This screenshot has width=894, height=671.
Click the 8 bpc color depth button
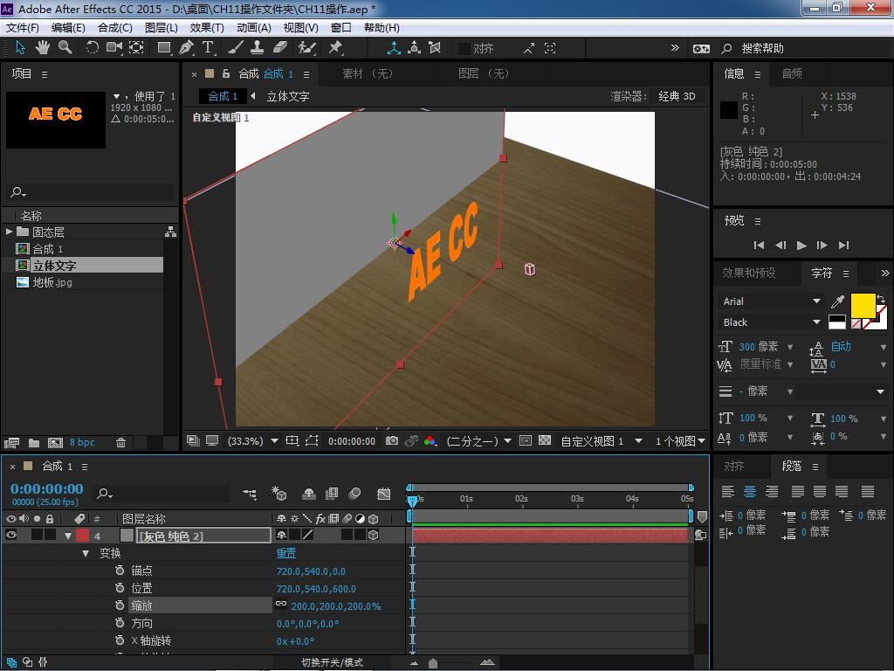pos(82,443)
